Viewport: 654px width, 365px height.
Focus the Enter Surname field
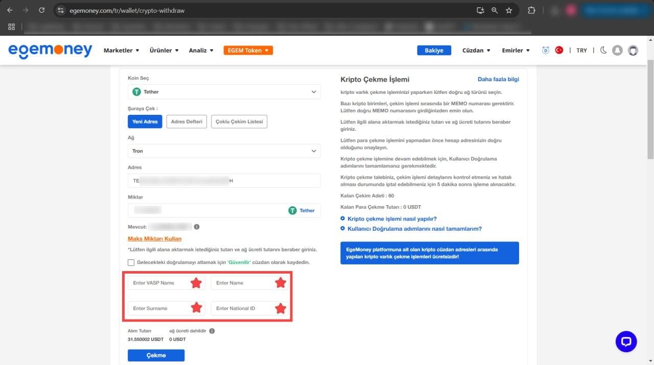tap(166, 308)
